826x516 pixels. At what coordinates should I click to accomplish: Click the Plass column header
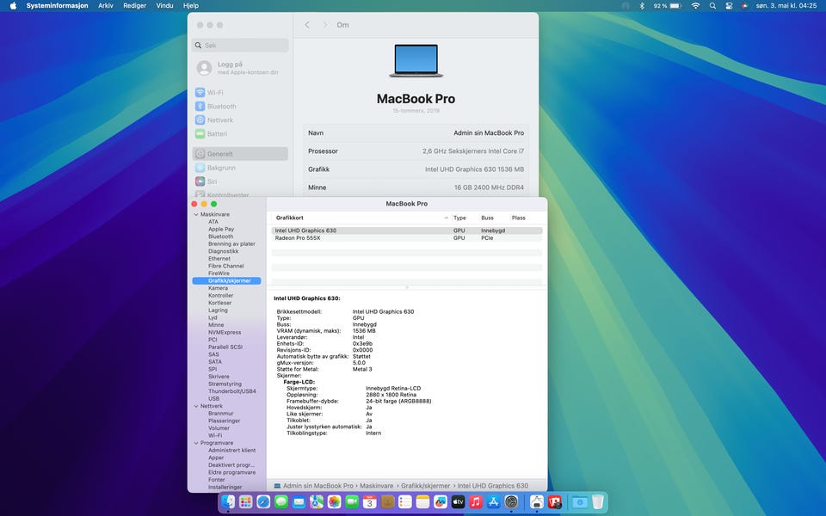[x=518, y=218]
